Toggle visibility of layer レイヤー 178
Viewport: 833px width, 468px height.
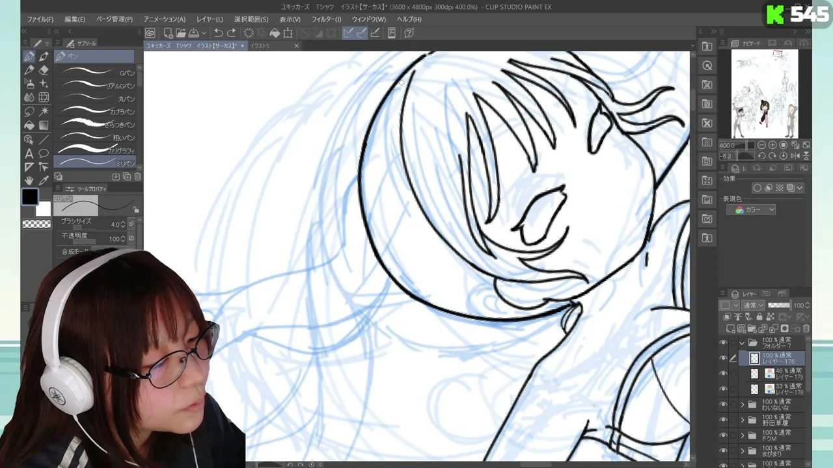pos(723,389)
